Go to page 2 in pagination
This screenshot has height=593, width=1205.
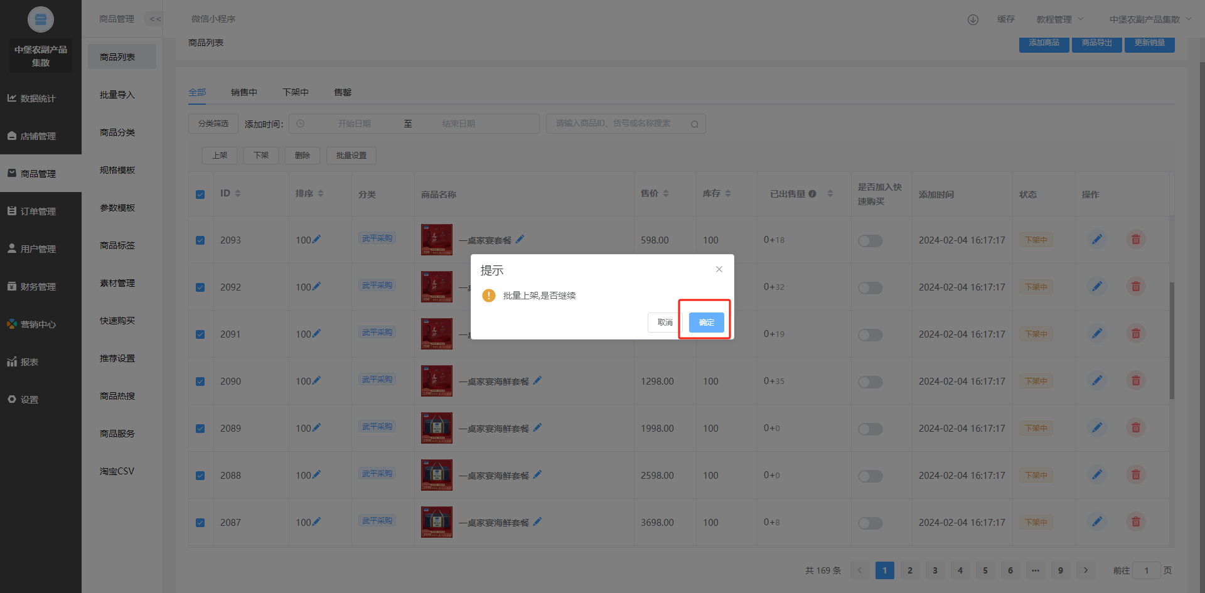[909, 570]
